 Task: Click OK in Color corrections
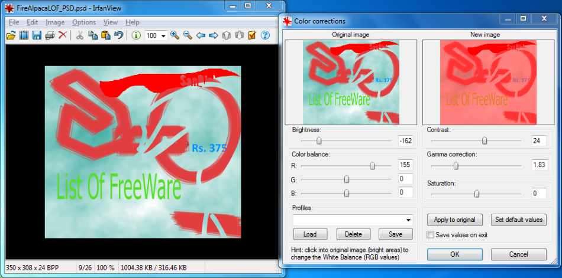click(x=454, y=254)
